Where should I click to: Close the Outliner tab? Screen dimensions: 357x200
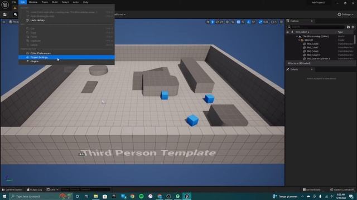312,21
